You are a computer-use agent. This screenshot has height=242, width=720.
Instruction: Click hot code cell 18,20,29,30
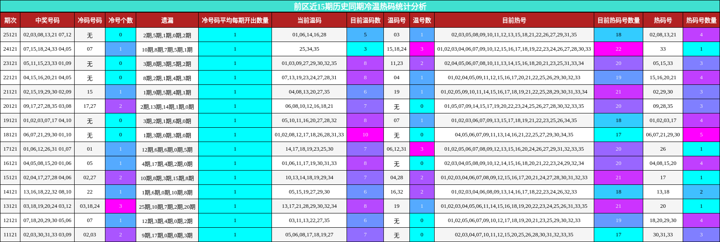pyautogui.click(x=663, y=220)
